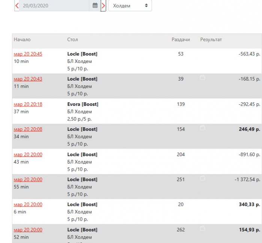Open the 20:00 session link lasting 43 min
This screenshot has height=243, width=262.
point(28,154)
